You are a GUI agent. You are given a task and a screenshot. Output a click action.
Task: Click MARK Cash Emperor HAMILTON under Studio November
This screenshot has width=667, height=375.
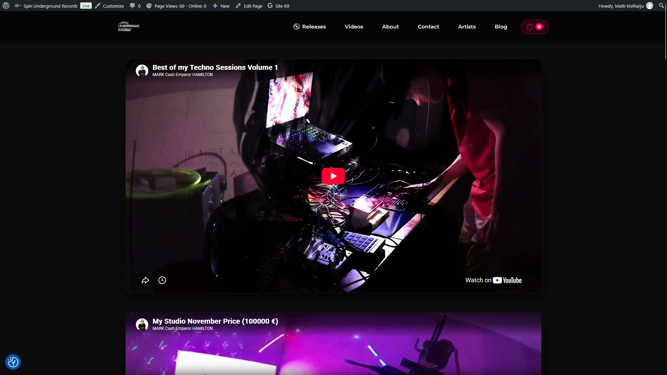[182, 328]
